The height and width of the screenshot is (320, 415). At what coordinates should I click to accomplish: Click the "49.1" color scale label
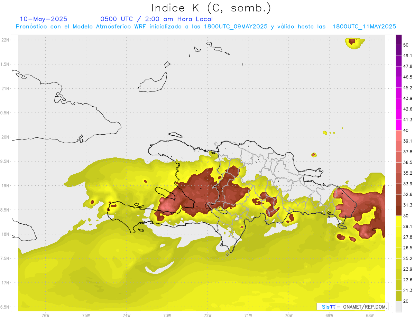coord(408,56)
